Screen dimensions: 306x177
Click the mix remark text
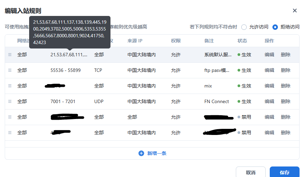[208, 86]
